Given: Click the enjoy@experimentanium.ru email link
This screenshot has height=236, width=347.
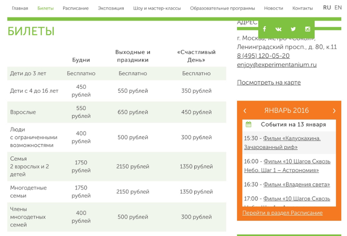Looking at the screenshot, I should [277, 65].
